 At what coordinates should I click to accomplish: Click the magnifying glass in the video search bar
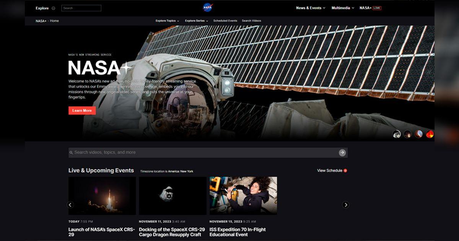tap(72, 152)
